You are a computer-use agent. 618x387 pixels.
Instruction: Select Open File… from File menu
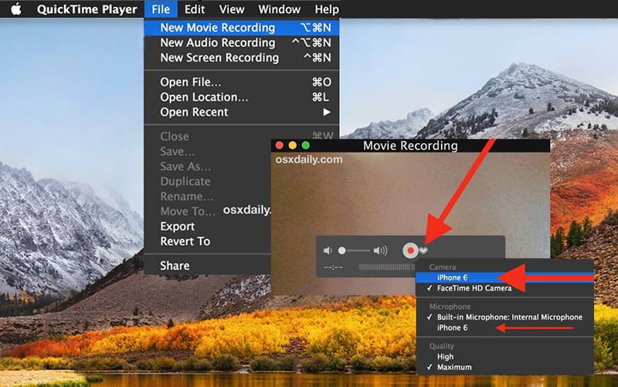pos(242,82)
